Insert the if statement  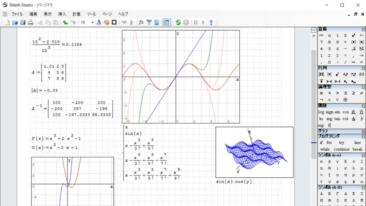pos(321,142)
